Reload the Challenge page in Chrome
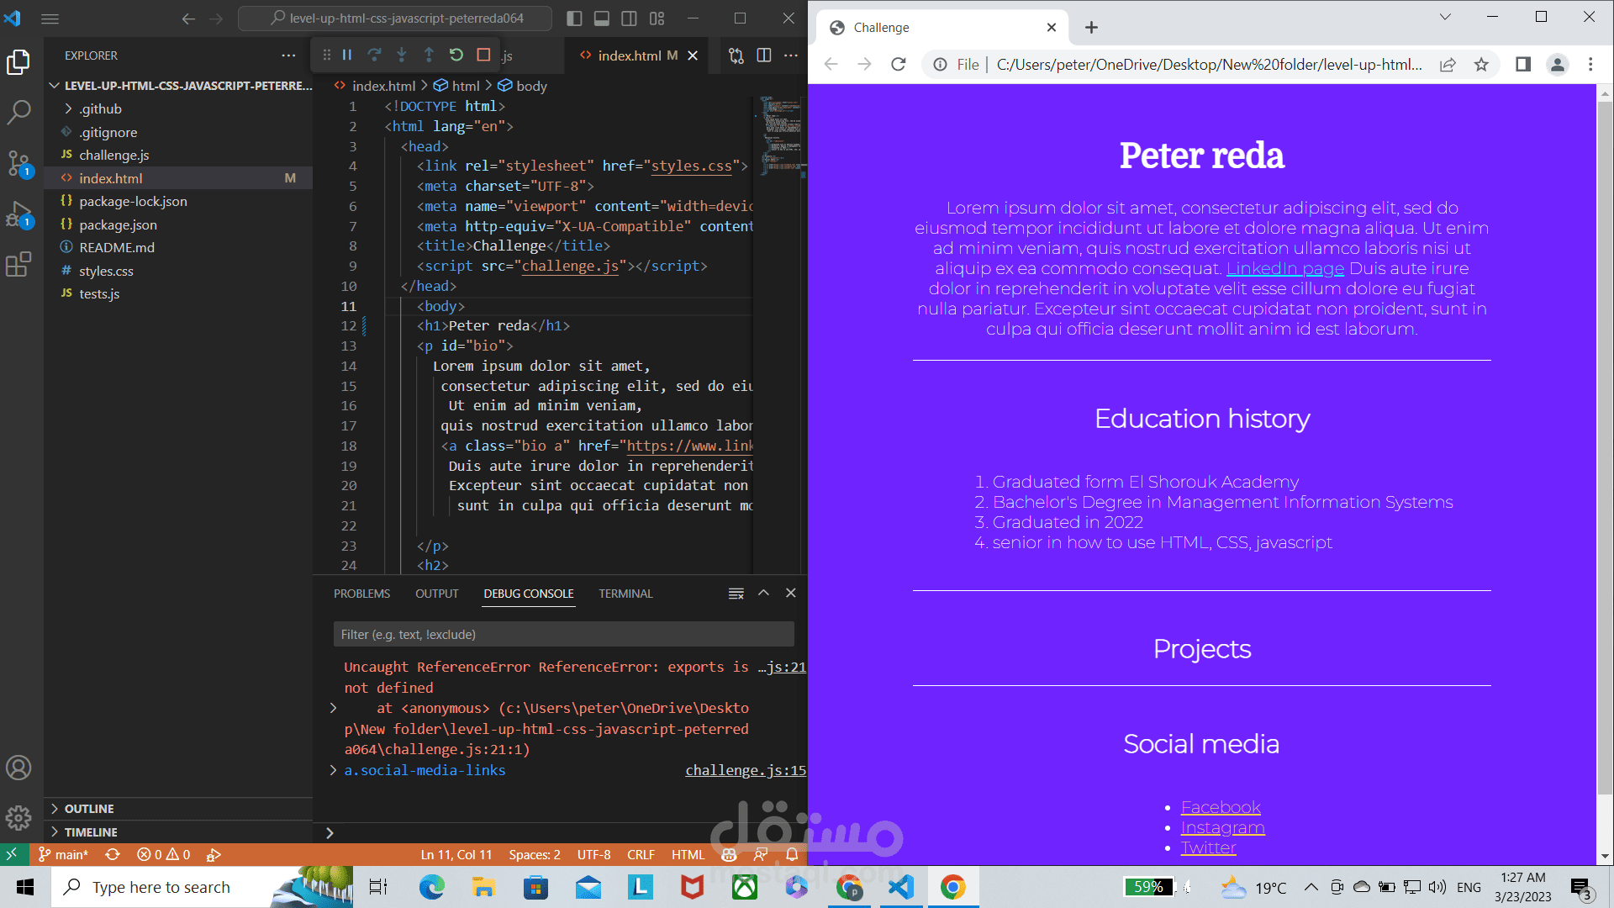1614x908 pixels. point(898,64)
